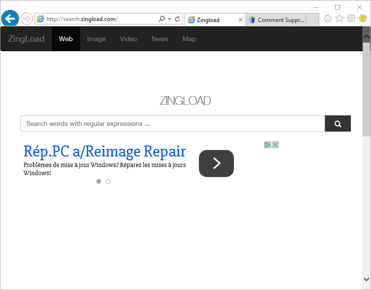This screenshot has height=290, width=371.
Task: Open favorites star
Action: [x=339, y=18]
